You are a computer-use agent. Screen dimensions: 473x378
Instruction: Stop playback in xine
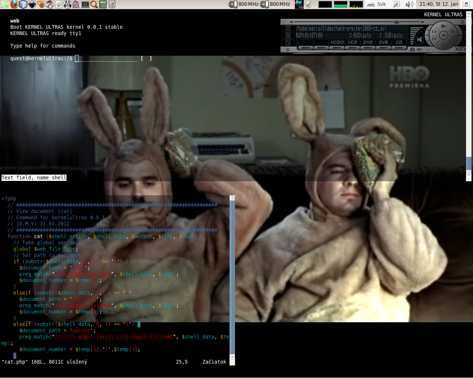pos(453,32)
